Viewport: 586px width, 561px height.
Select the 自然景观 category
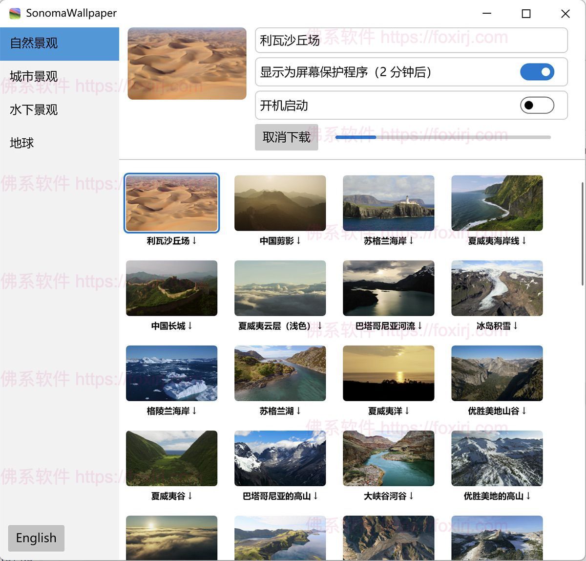tap(33, 43)
